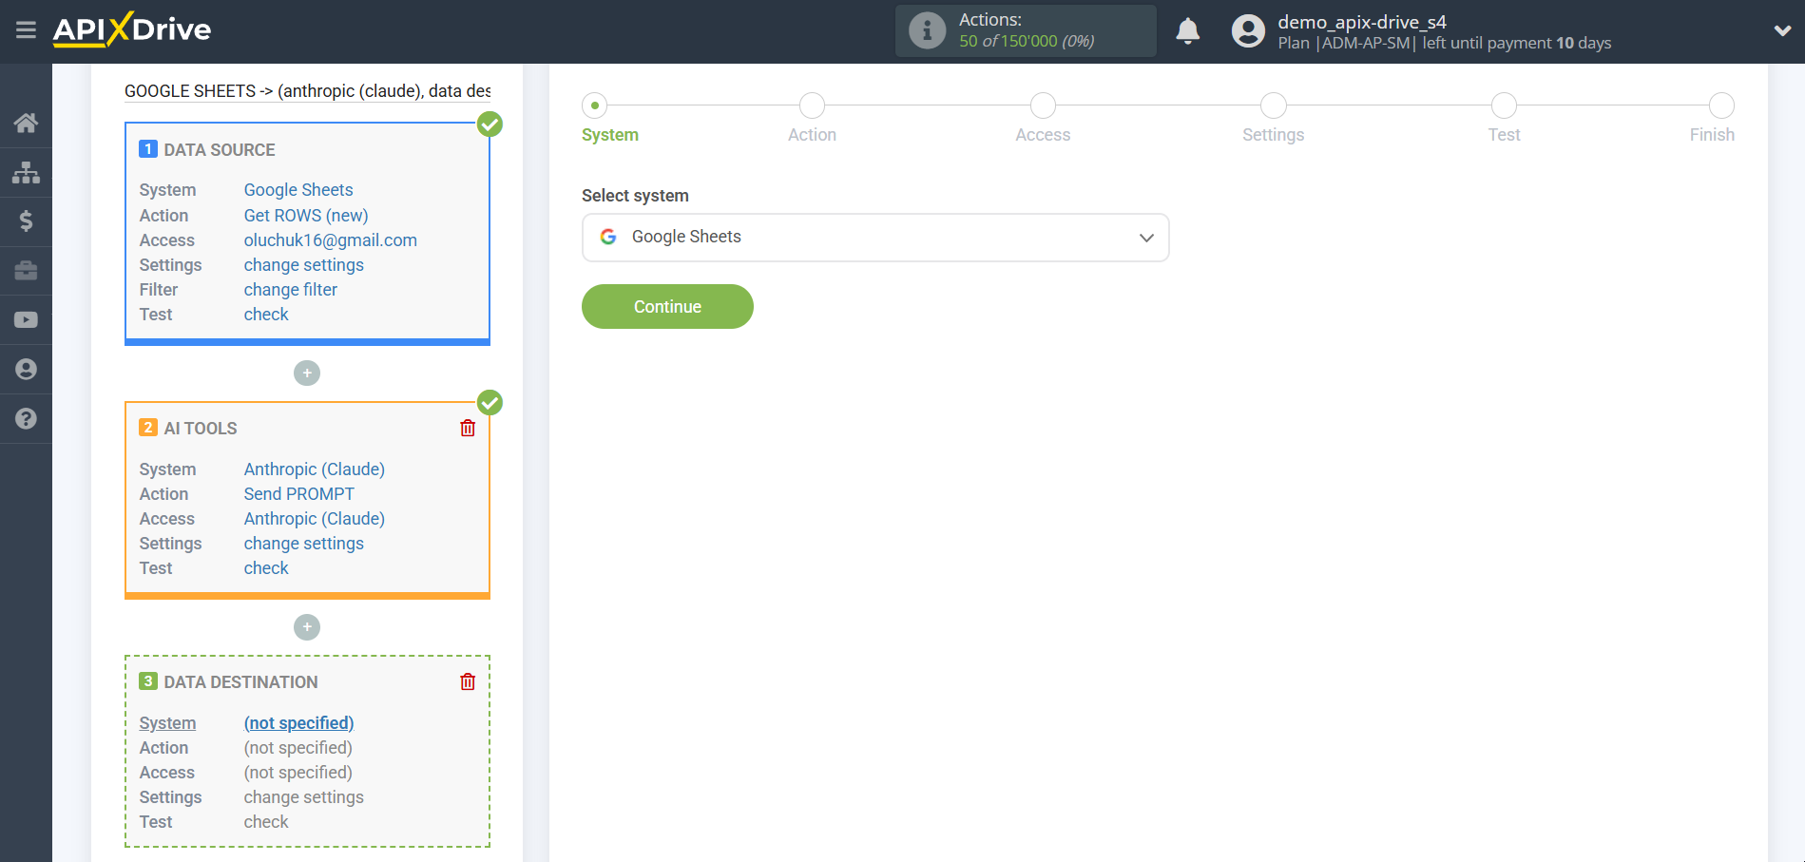
Task: Click change settings in Data Source
Action: click(x=304, y=265)
